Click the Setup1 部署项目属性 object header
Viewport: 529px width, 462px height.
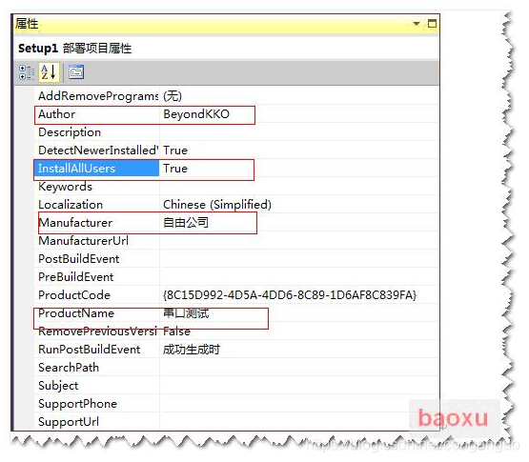pyautogui.click(x=75, y=49)
